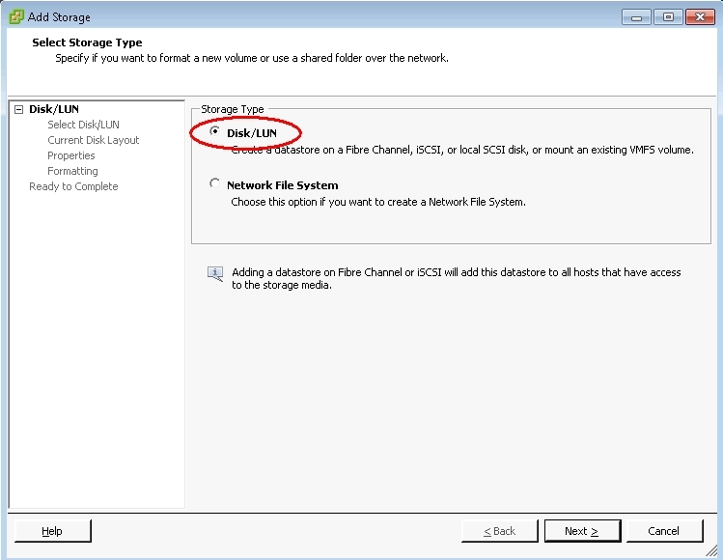
Task: Click the Network File System option label
Action: pos(283,185)
